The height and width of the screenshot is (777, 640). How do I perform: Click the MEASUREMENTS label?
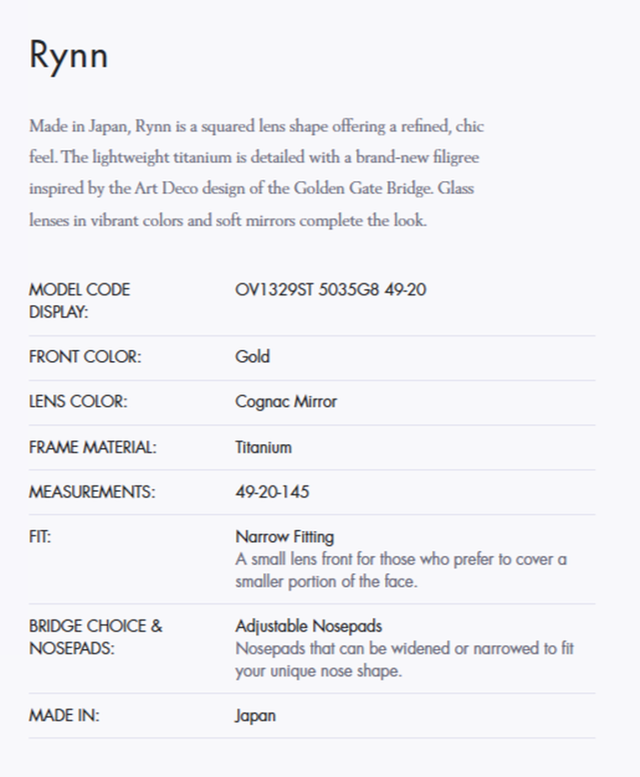point(92,492)
